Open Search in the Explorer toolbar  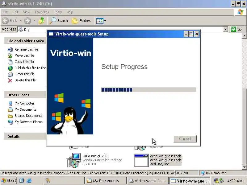(59, 21)
